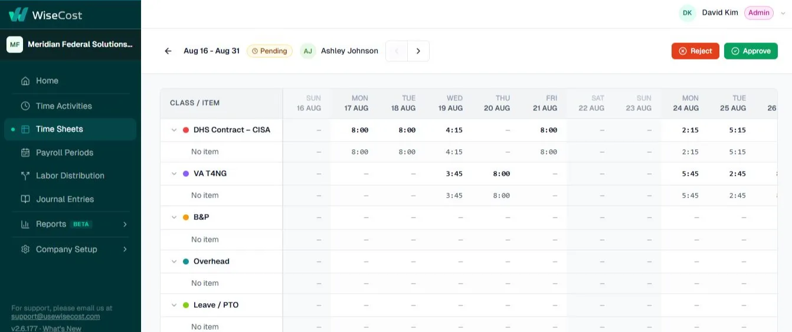
Task: Click DHS No item 2:15 cell on Mon 24 Aug
Action: 690,152
